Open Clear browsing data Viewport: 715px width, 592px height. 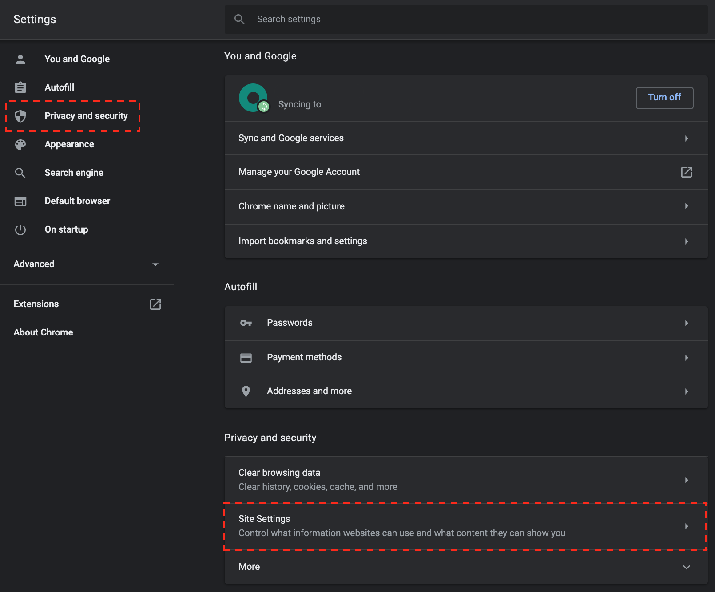tap(466, 480)
